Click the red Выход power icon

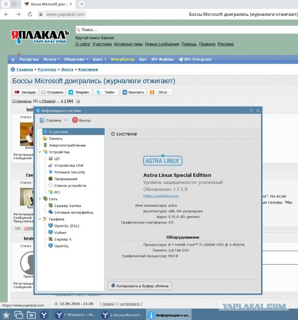pos(75,120)
